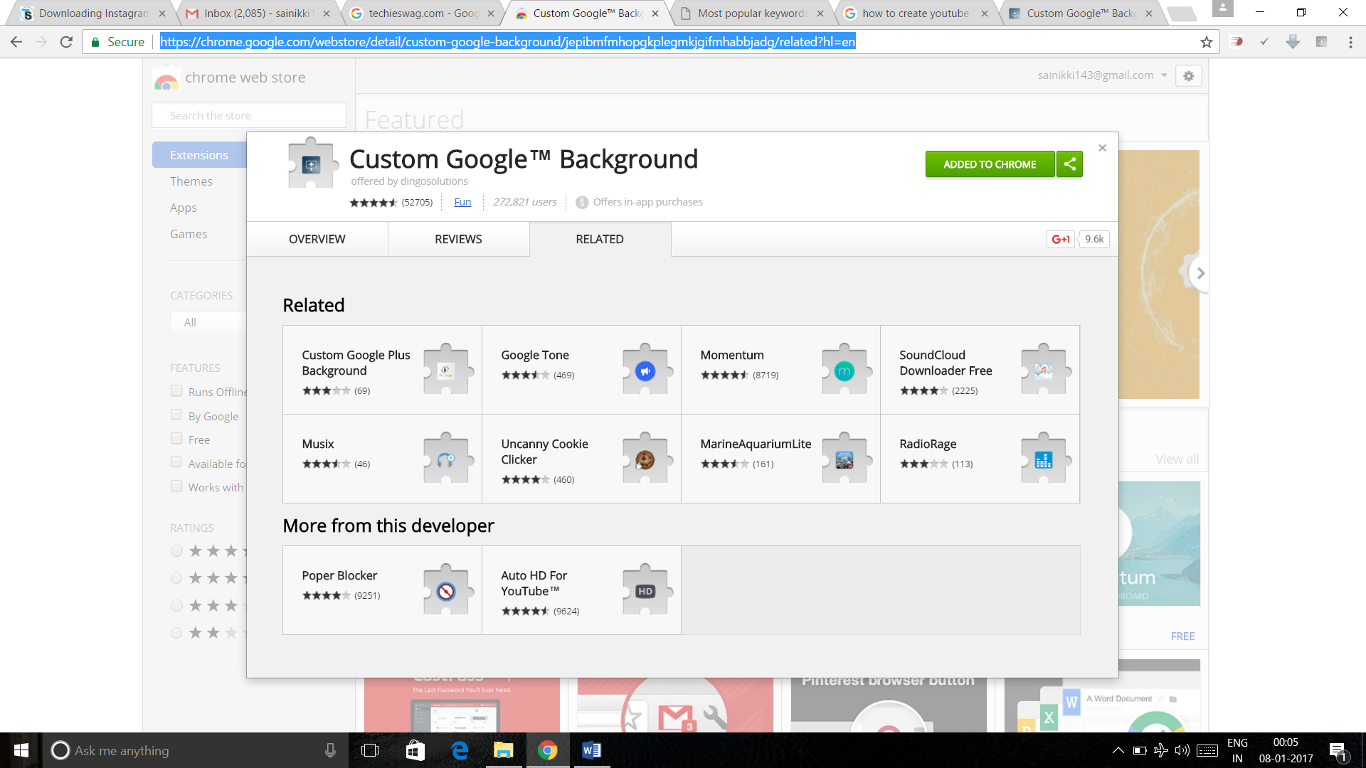Viewport: 1366px width, 768px height.
Task: Open the Chrome three-dot menu
Action: click(x=1350, y=42)
